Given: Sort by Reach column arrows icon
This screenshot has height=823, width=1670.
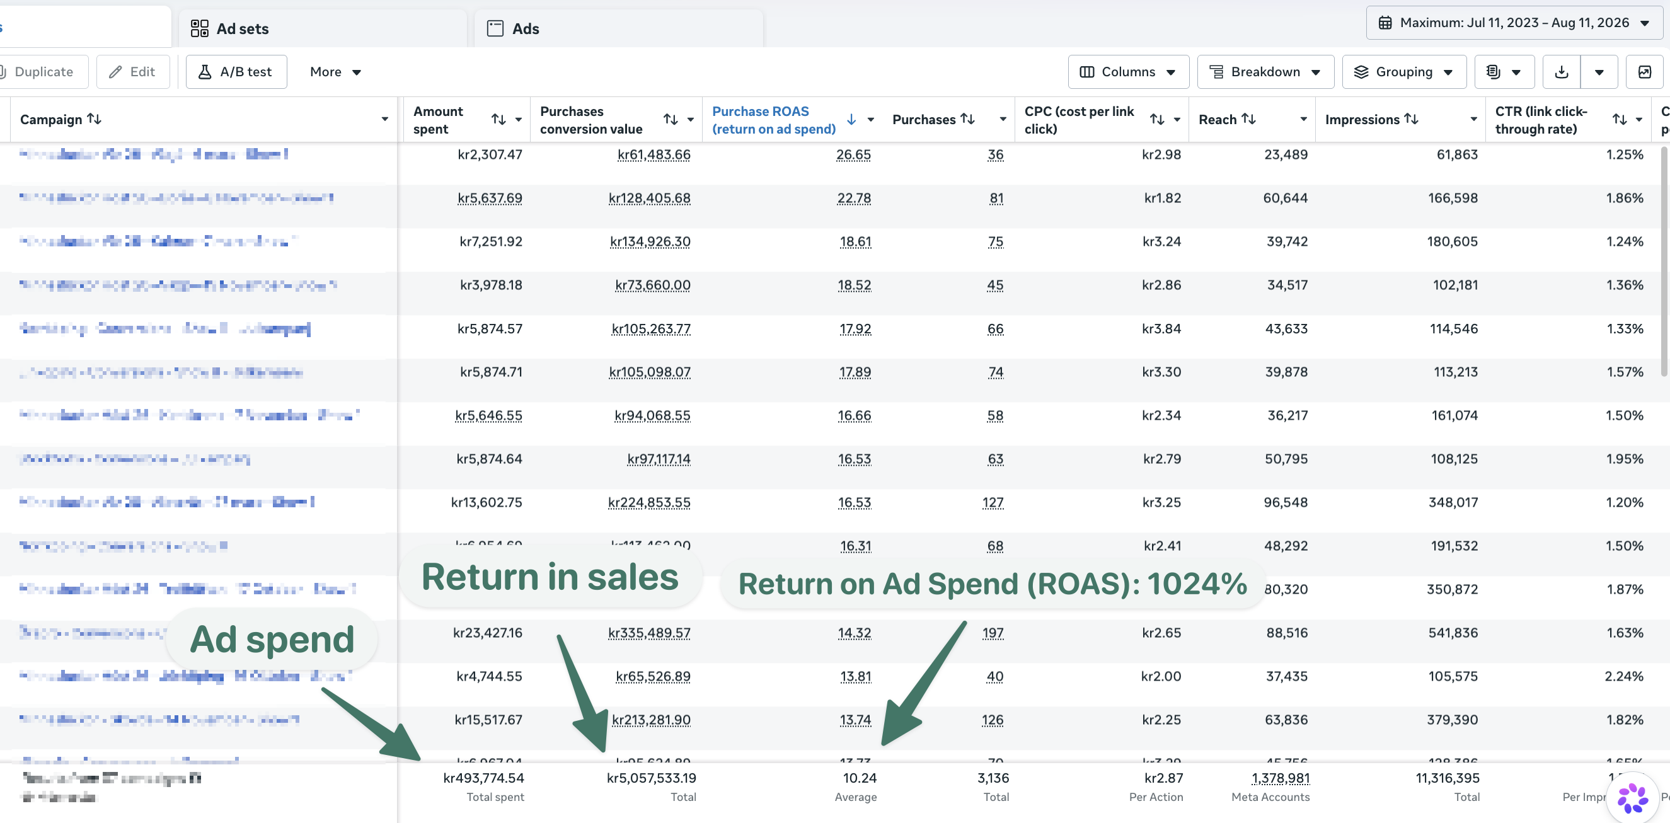Looking at the screenshot, I should pyautogui.click(x=1248, y=118).
